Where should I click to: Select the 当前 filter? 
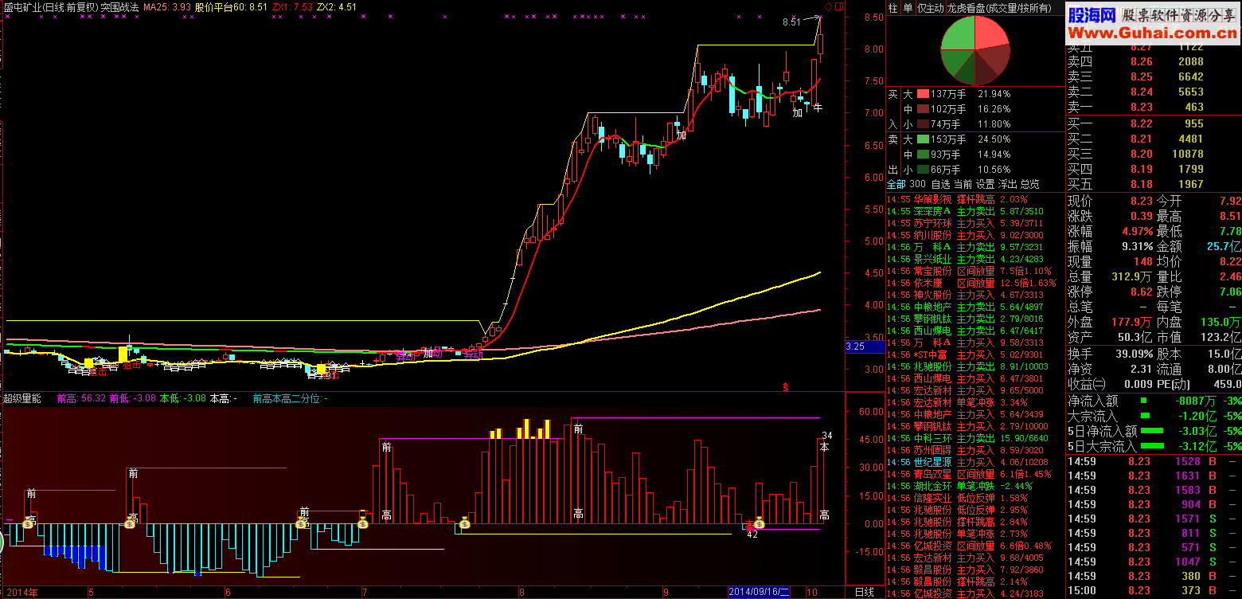(x=963, y=184)
